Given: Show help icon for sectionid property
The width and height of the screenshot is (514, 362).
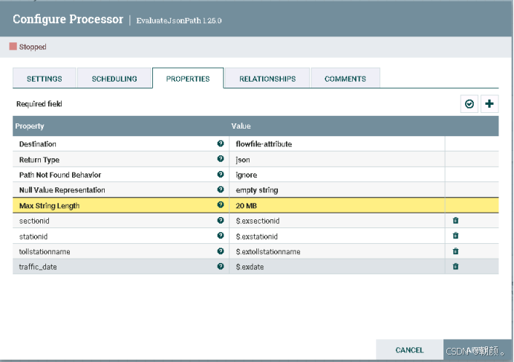Looking at the screenshot, I should [221, 220].
